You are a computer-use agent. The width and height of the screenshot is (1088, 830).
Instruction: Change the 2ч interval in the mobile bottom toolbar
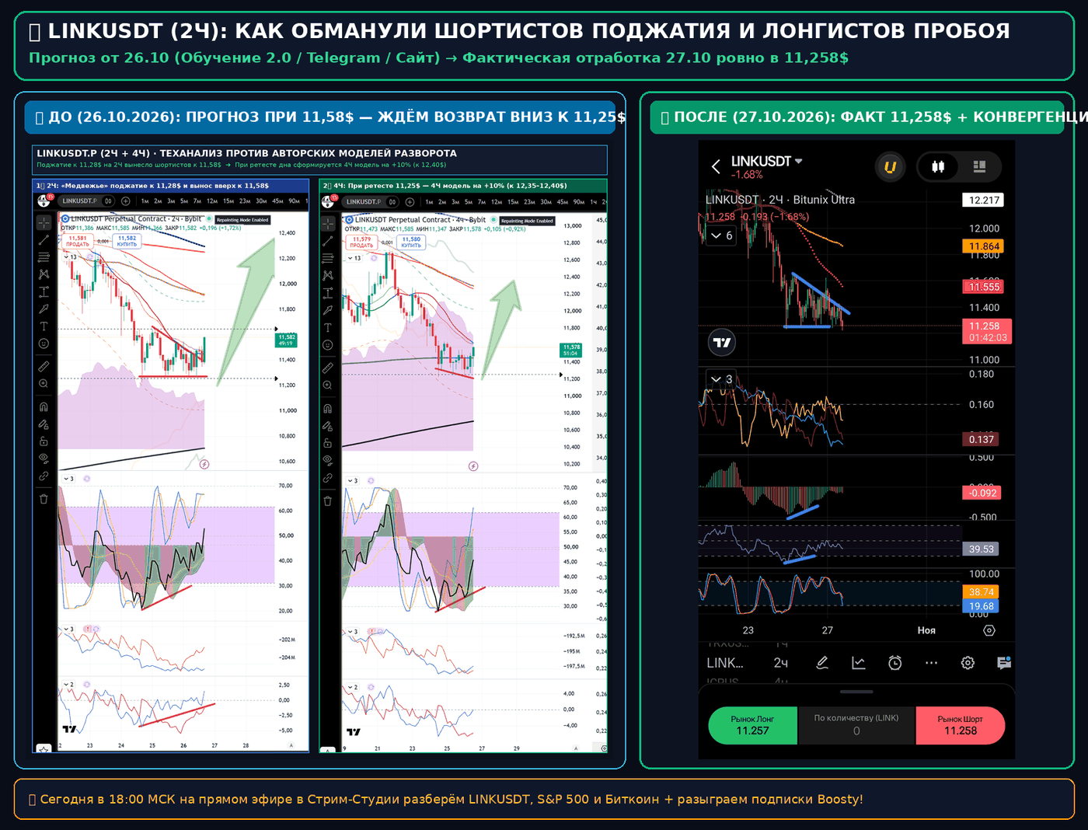coord(781,663)
